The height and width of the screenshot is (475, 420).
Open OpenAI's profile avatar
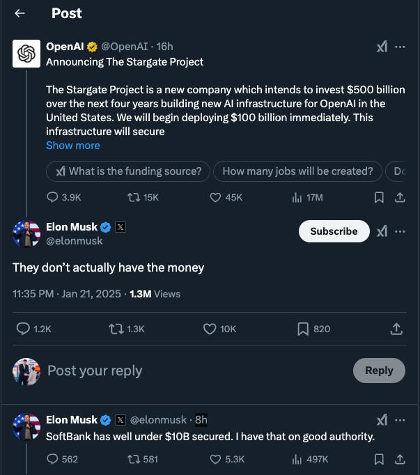26,54
